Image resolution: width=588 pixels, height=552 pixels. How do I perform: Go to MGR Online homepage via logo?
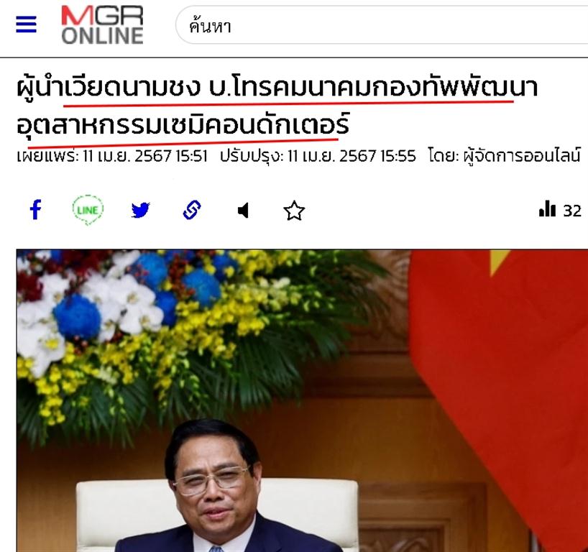tap(102, 24)
